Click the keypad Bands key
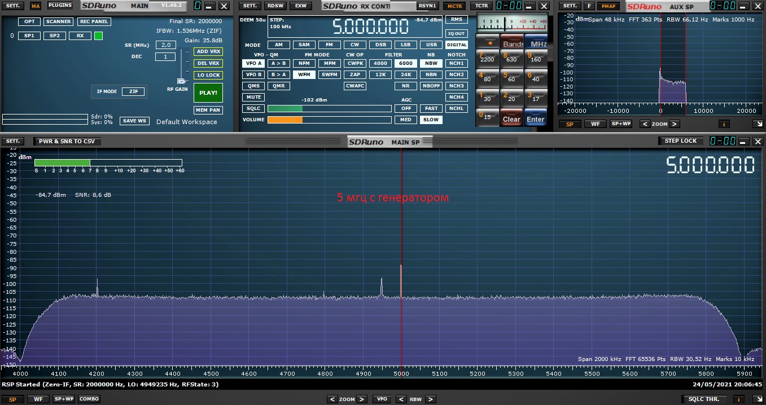Screen dimensions: 766x405 click(513, 42)
